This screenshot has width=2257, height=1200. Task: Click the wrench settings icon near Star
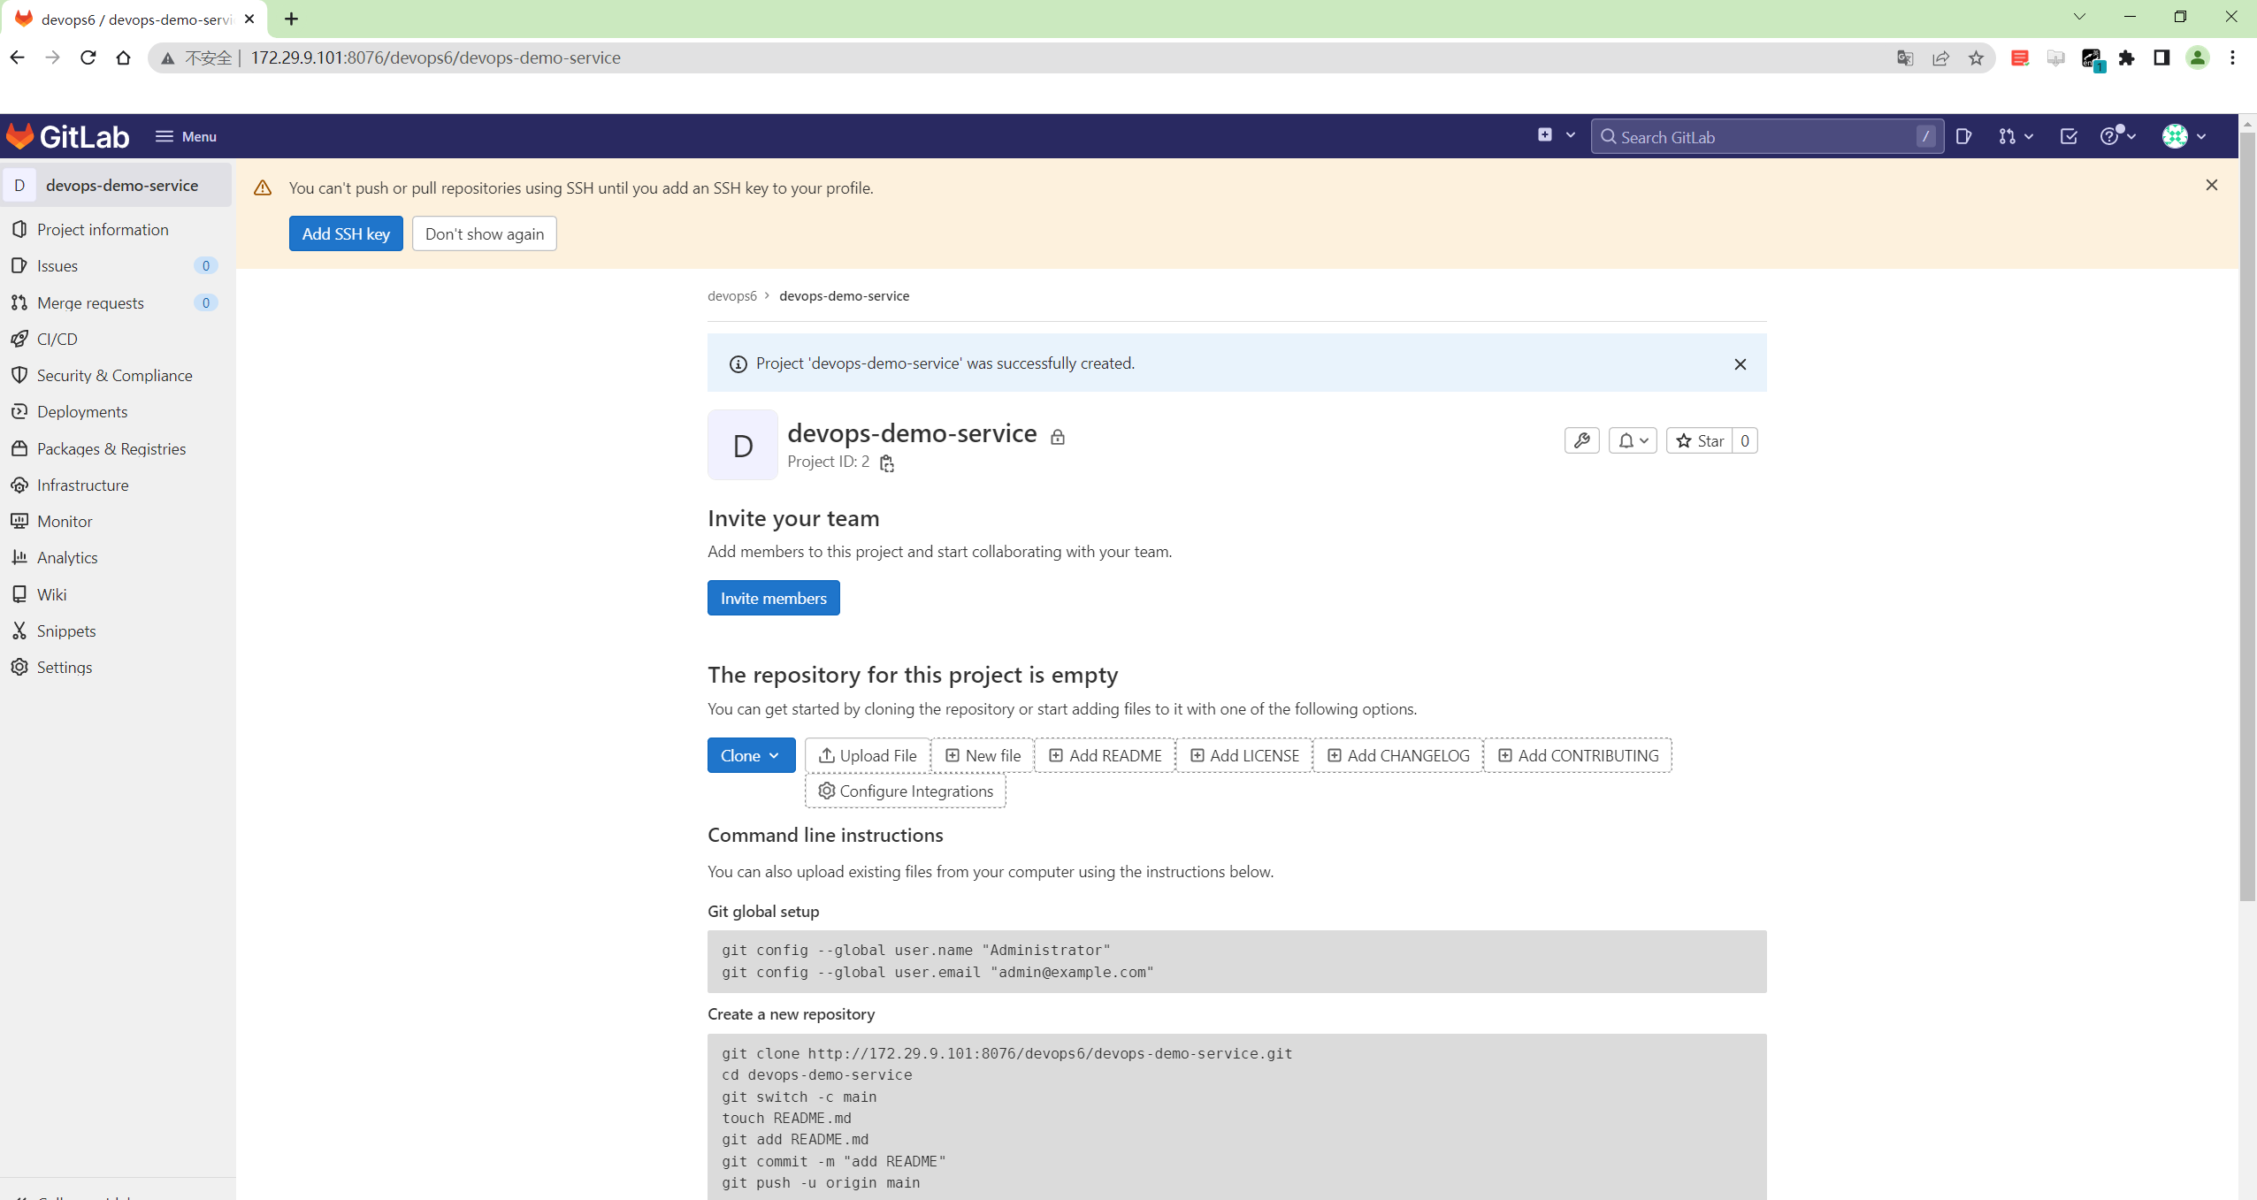click(1581, 440)
